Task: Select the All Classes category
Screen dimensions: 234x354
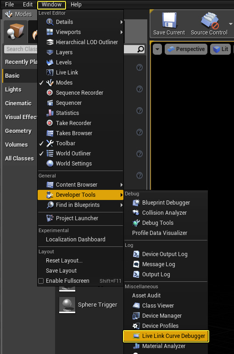Action: click(20, 158)
